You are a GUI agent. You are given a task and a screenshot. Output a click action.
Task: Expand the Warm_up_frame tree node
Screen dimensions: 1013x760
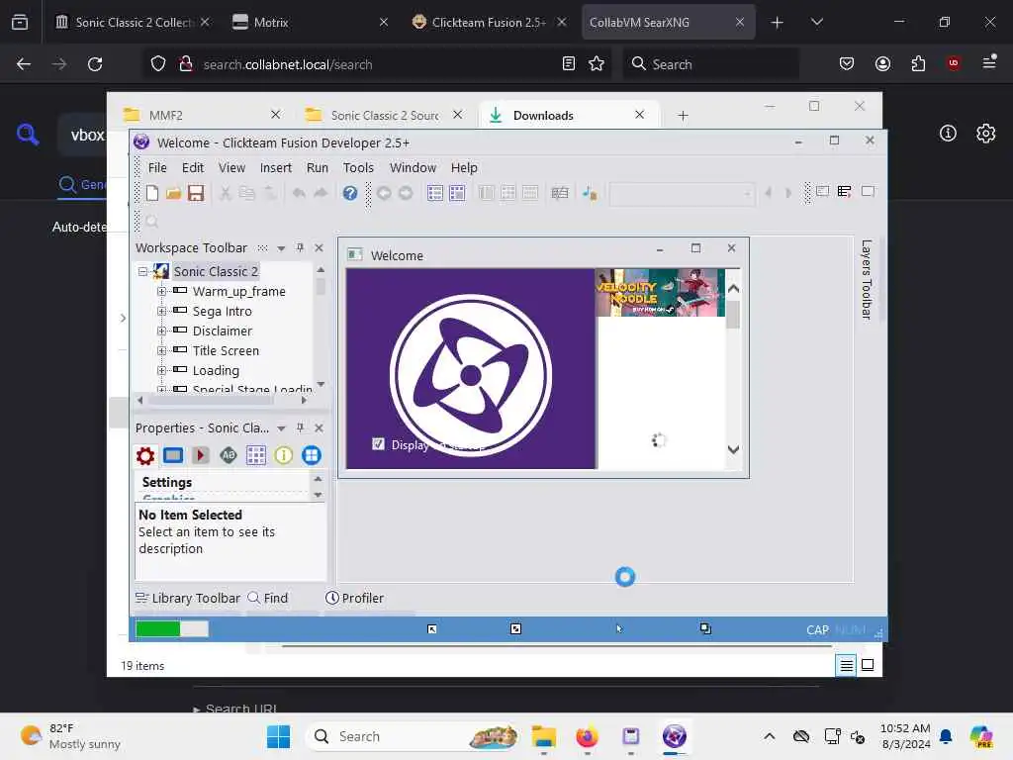pyautogui.click(x=161, y=292)
